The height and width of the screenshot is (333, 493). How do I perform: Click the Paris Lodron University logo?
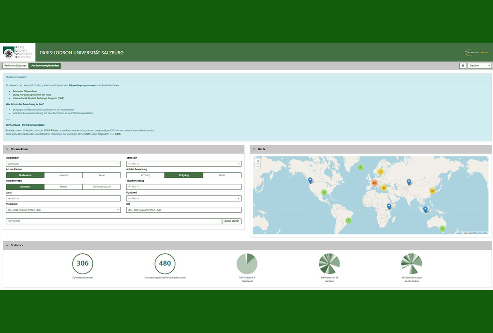click(x=18, y=52)
